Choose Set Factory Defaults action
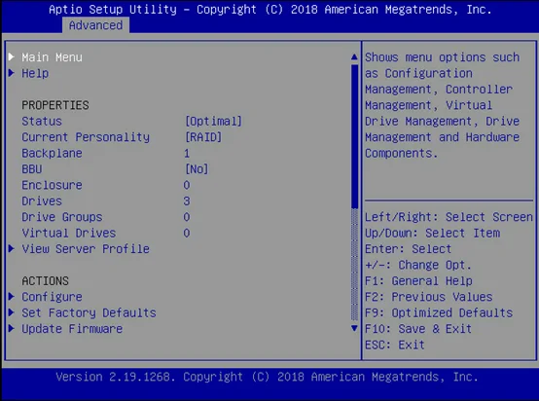539x401 pixels. tap(90, 312)
